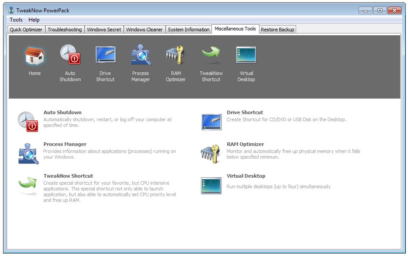This screenshot has height=257, width=408.
Task: Launch Process Manager puzzle icon in dark toolbar
Action: [141, 55]
